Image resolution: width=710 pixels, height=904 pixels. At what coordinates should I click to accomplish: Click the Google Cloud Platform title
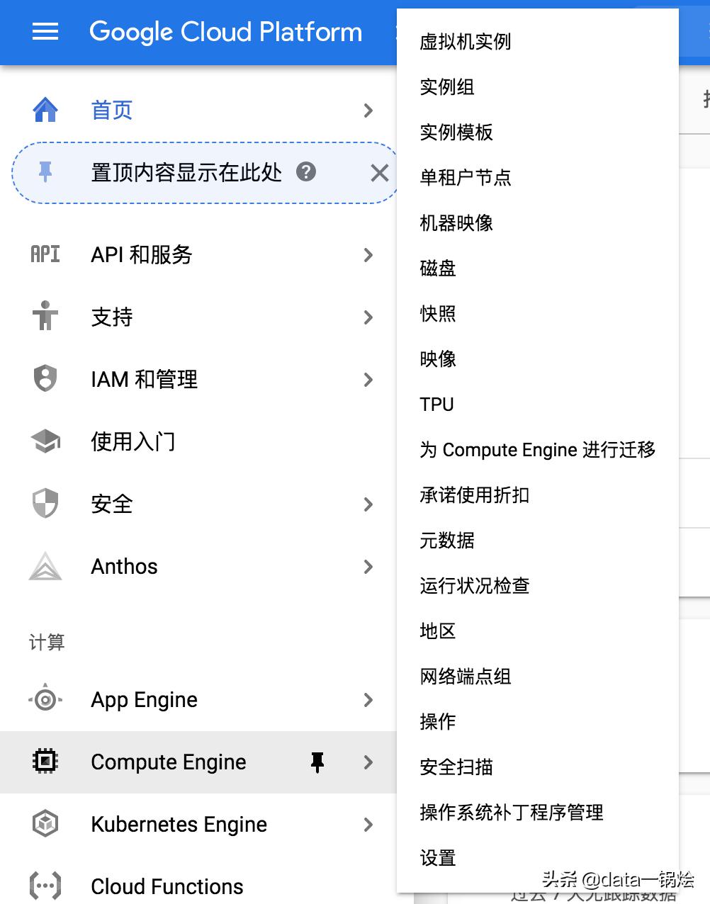(225, 32)
